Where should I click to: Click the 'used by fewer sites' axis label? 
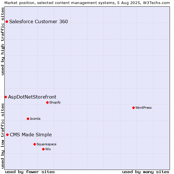tap(30, 172)
